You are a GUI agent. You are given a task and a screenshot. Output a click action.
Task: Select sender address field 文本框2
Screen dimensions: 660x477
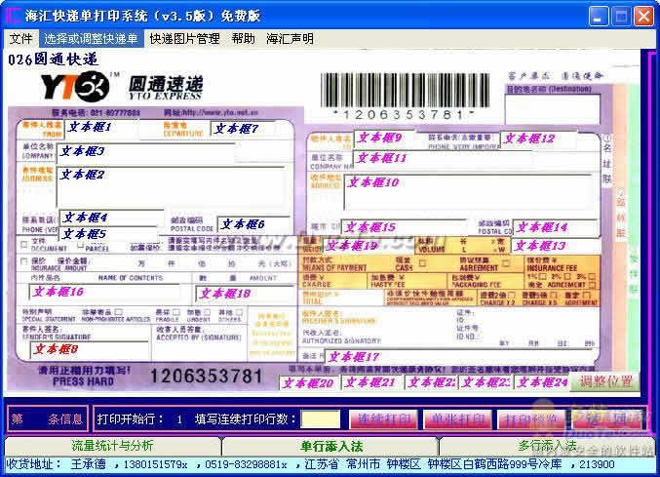pos(172,187)
